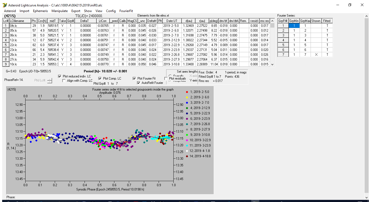Click the bright green legend dot for 2019- 3-10.8

(x=187, y=135)
